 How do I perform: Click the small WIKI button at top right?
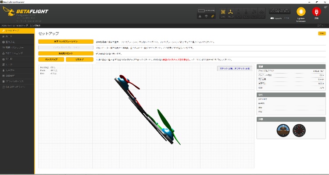click(x=322, y=34)
